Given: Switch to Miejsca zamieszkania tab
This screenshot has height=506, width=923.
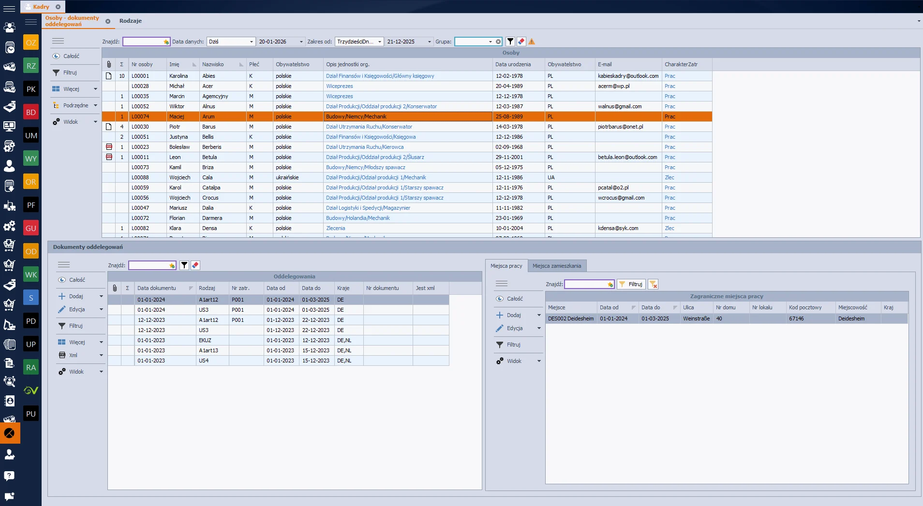Looking at the screenshot, I should pyautogui.click(x=557, y=266).
